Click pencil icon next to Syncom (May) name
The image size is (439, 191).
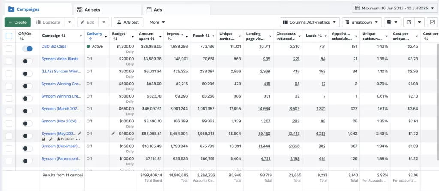79,134
